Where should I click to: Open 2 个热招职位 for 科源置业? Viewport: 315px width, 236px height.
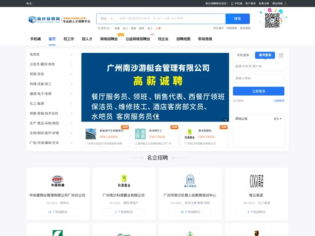point(124,212)
